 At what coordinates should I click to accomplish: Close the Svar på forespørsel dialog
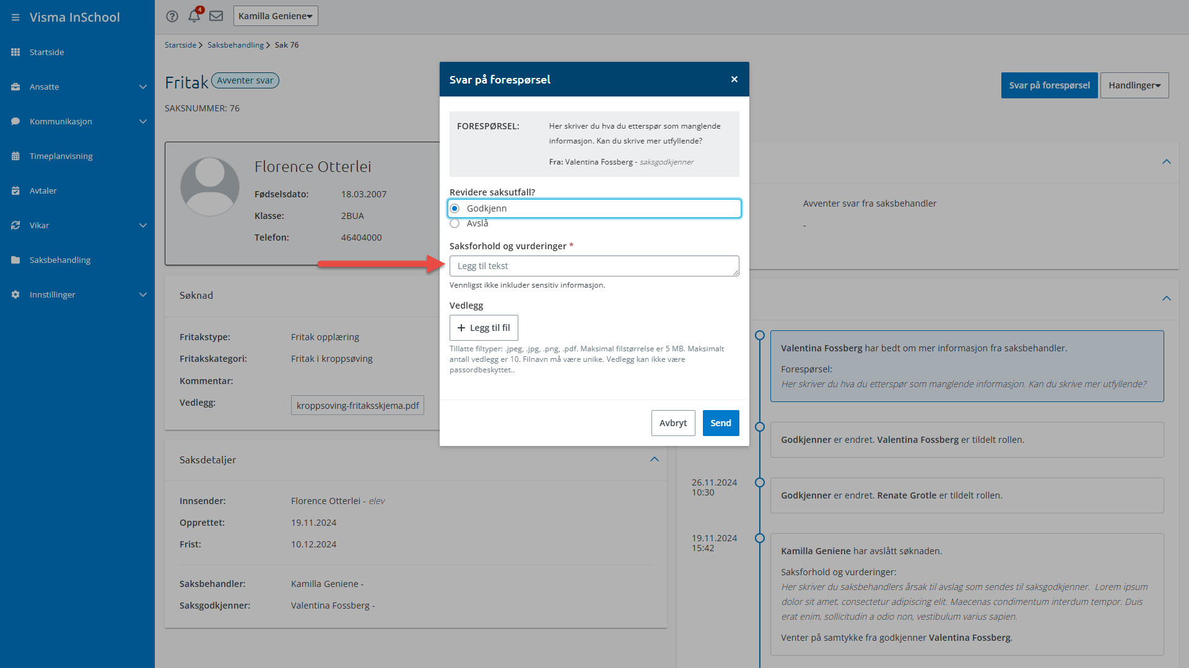pyautogui.click(x=734, y=79)
